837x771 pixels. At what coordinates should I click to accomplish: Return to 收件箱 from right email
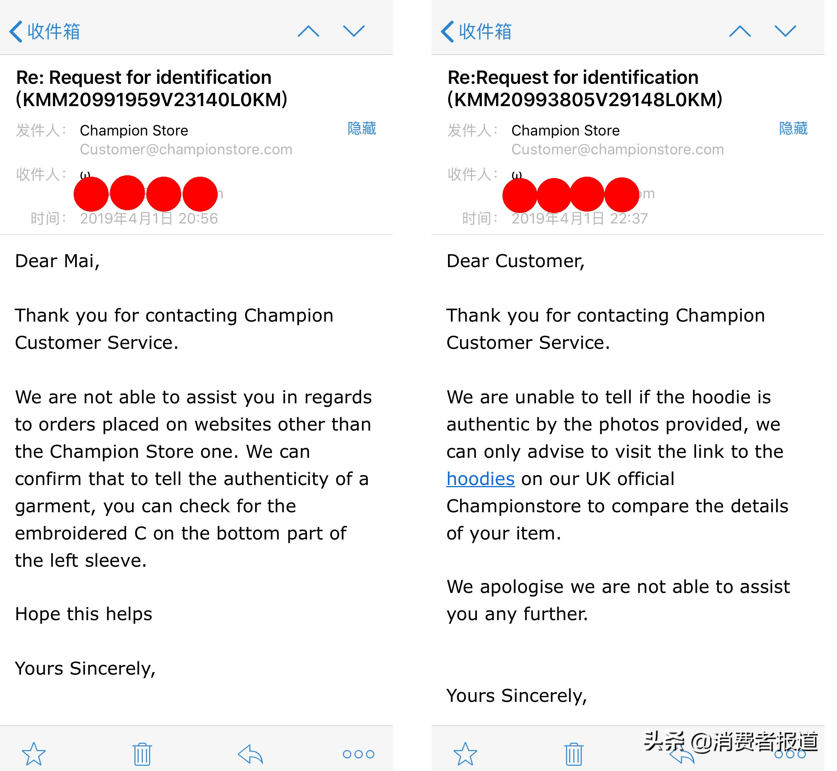click(x=477, y=32)
